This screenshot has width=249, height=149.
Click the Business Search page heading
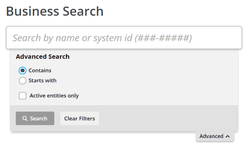tap(55, 12)
